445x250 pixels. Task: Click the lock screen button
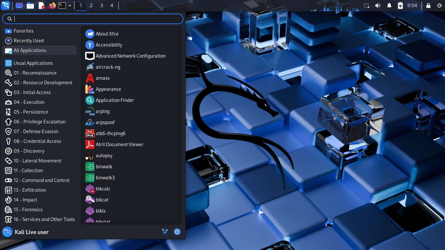click(428, 6)
